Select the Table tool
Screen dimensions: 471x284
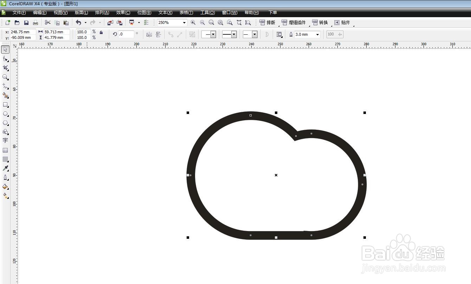tap(5, 150)
